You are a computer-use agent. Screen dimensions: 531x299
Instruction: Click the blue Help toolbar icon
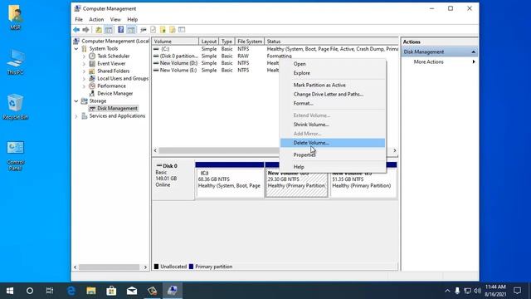(x=120, y=30)
